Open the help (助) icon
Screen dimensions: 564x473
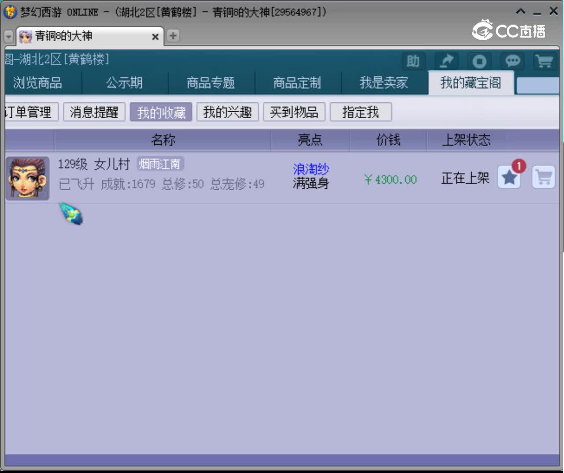[413, 61]
